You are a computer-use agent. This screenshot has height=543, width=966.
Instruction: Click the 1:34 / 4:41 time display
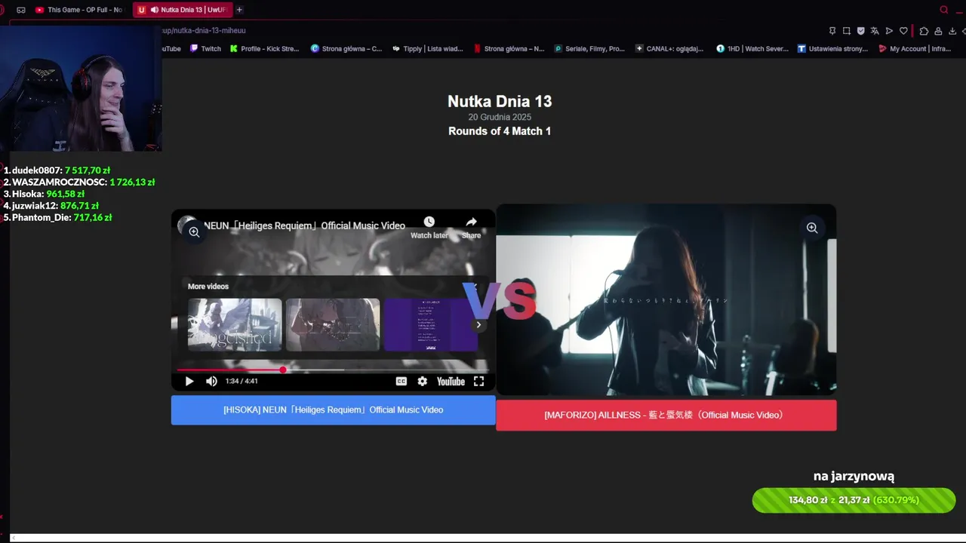(x=241, y=382)
